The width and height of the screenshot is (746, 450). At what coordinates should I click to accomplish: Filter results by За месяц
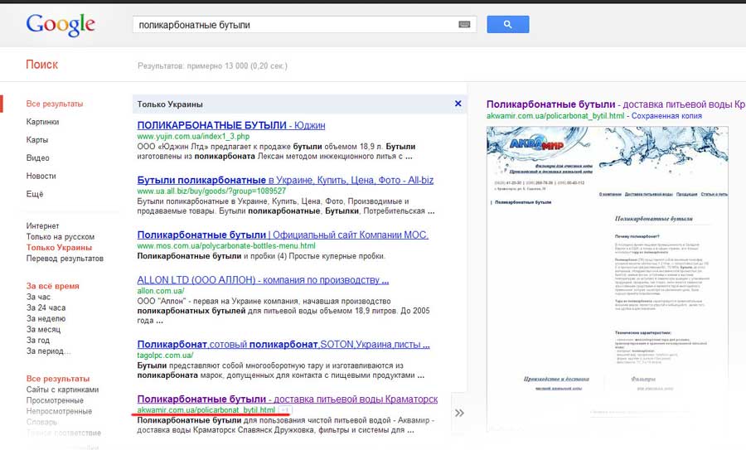[x=43, y=329]
